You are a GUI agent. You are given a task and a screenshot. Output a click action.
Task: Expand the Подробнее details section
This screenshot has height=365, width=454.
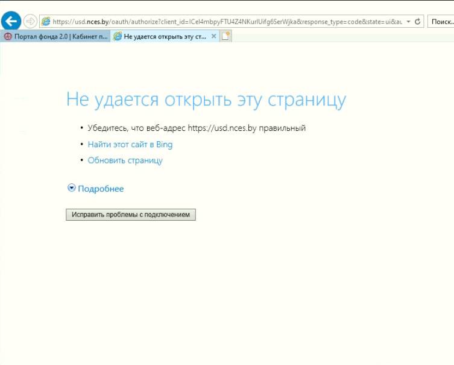click(95, 189)
